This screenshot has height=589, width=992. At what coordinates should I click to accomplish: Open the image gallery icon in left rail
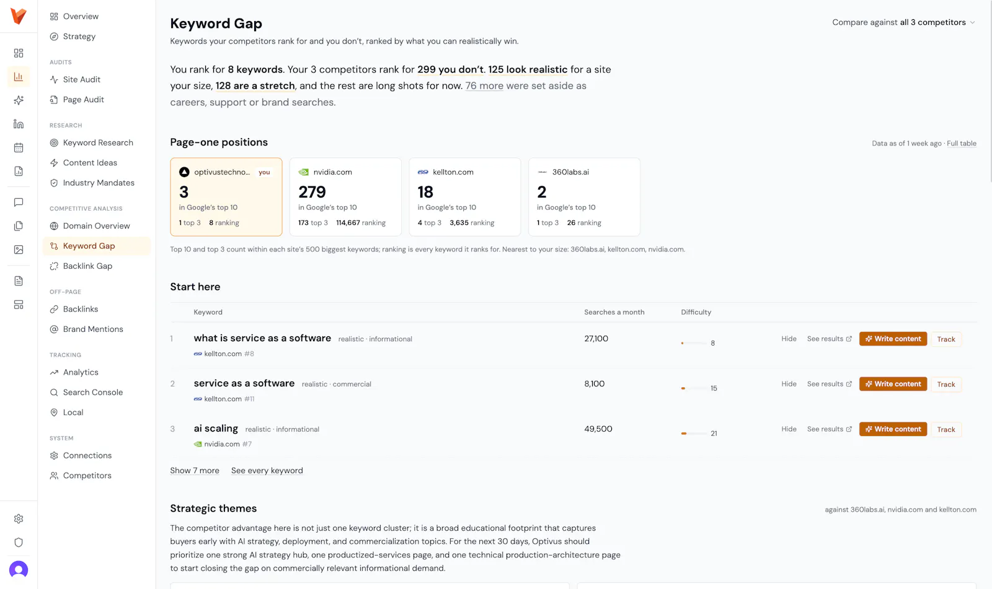click(19, 250)
